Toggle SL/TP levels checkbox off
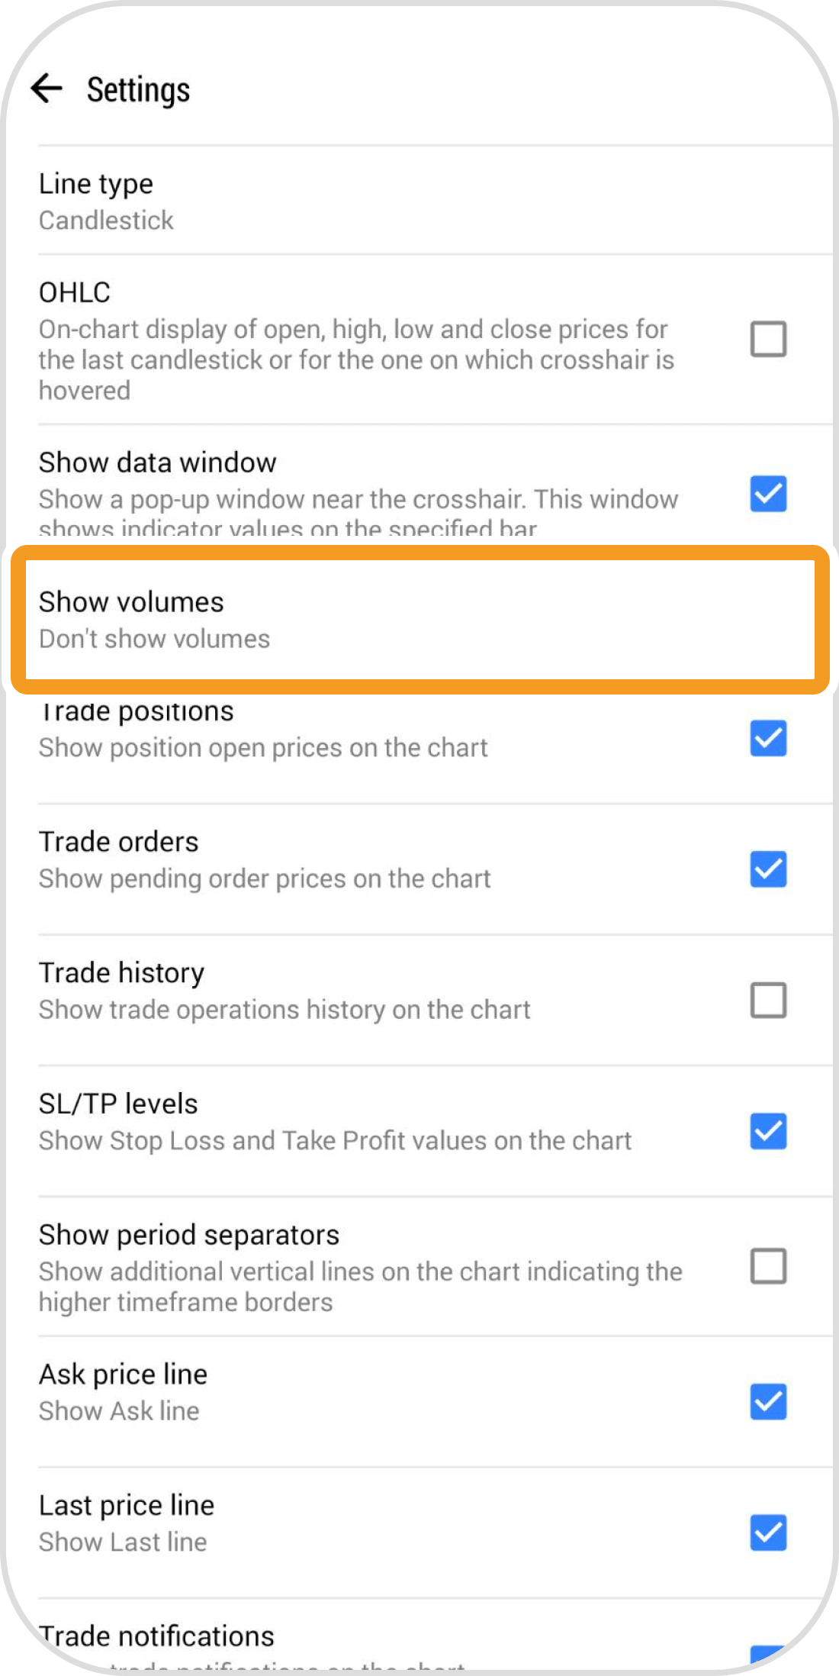 768,1131
